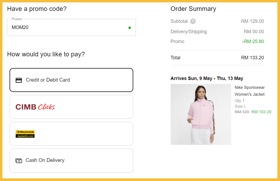Click the credit card icon

pyautogui.click(x=19, y=80)
